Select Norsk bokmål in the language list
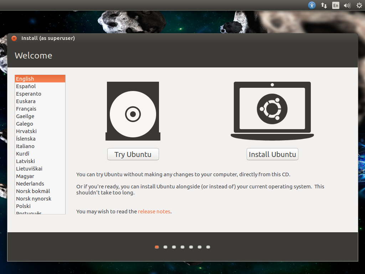 pyautogui.click(x=40, y=191)
